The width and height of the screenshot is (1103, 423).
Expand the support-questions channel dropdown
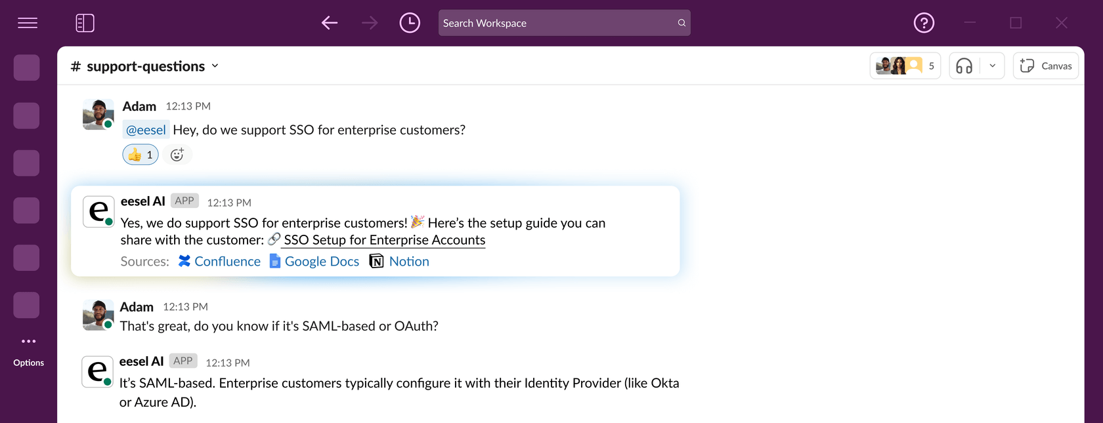pyautogui.click(x=215, y=66)
